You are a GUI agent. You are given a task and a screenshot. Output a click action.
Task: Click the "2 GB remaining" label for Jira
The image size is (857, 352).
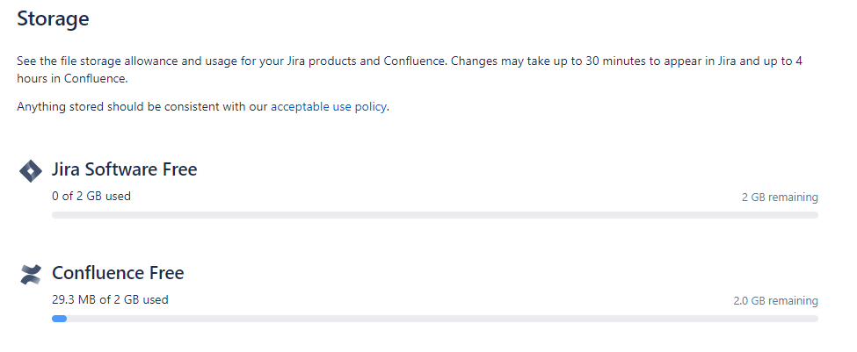780,197
